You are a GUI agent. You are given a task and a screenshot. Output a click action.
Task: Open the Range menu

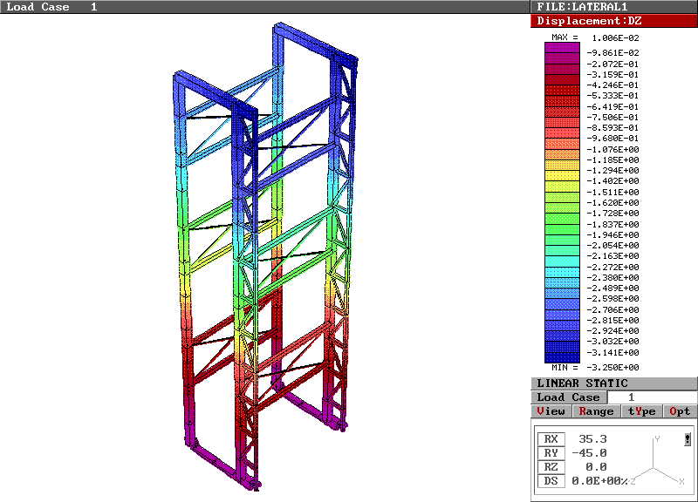coord(596,411)
